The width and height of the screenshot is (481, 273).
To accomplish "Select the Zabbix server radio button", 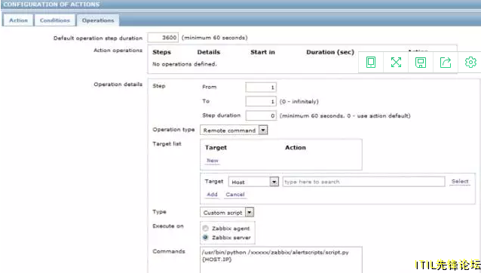I will [206, 237].
